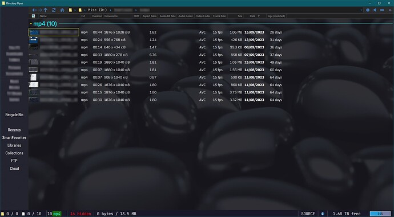Go up to the parent folder
Screen dimensions: 394x217
[46, 10]
